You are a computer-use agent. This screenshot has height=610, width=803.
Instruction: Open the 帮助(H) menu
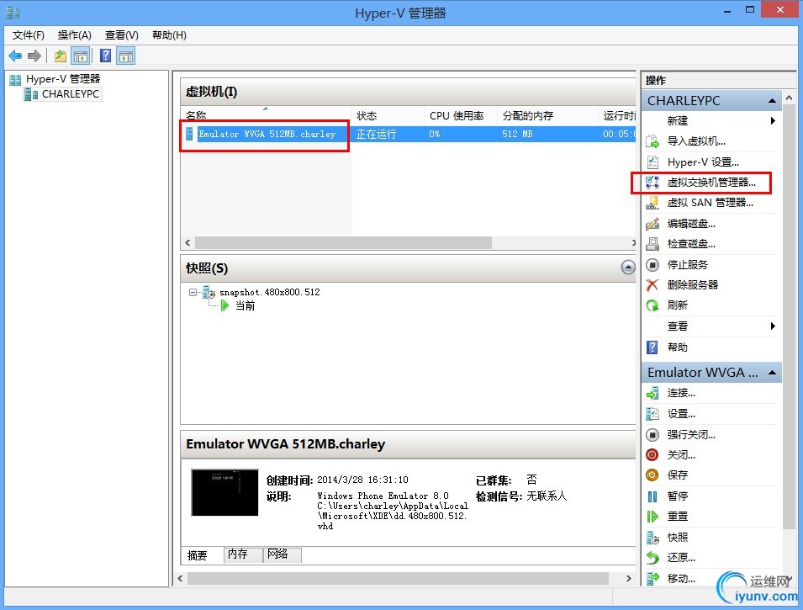click(x=169, y=34)
